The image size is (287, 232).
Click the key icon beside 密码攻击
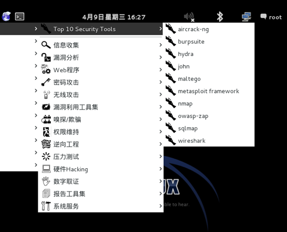pyautogui.click(x=46, y=82)
